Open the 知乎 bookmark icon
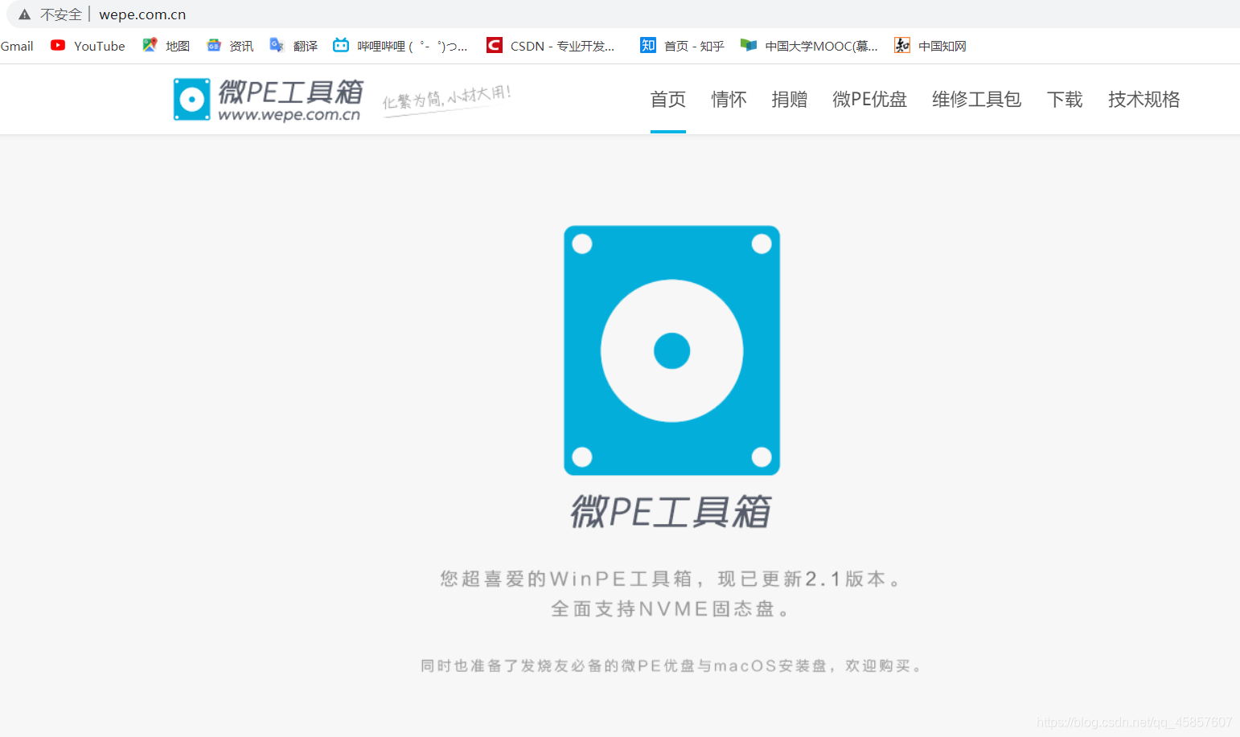 pyautogui.click(x=648, y=45)
